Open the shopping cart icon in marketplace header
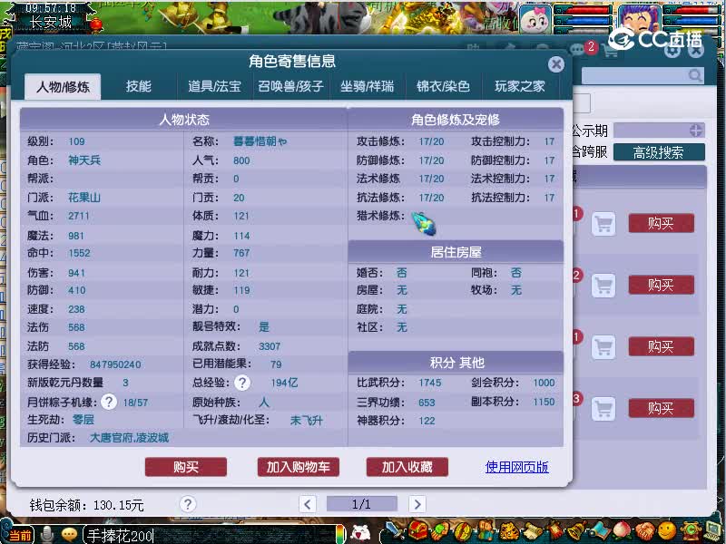Screen dimensions: 726x544 tap(610, 50)
